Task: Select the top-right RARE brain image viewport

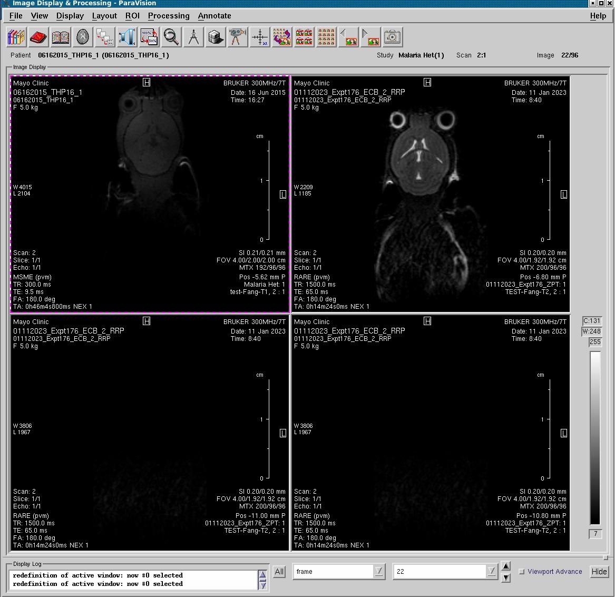Action: 431,194
